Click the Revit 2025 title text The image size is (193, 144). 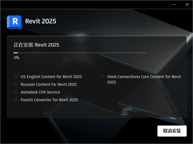[x=41, y=21]
